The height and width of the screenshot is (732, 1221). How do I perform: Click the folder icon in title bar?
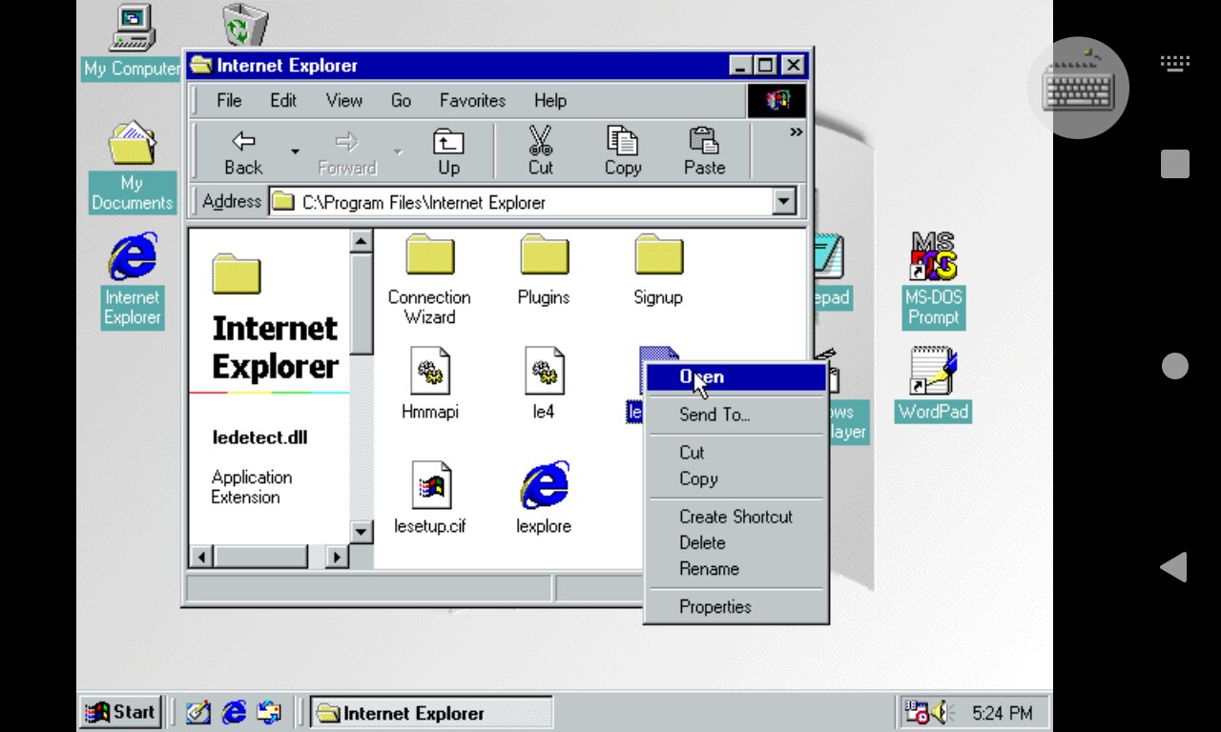[x=200, y=65]
